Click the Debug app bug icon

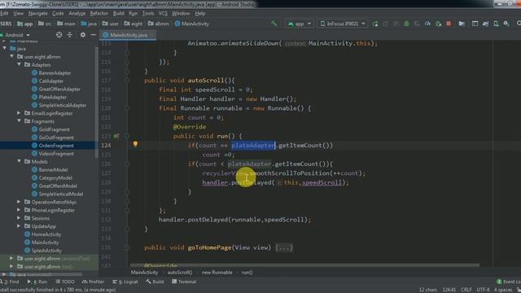pyautogui.click(x=406, y=24)
